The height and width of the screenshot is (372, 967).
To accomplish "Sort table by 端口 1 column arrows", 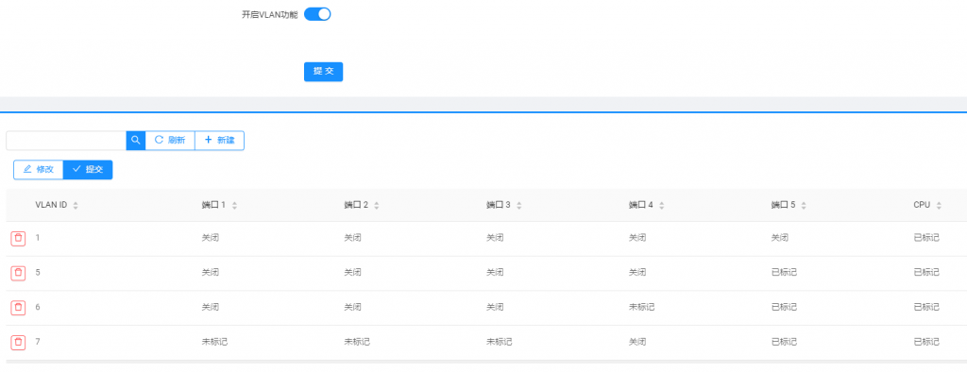I will click(x=234, y=206).
